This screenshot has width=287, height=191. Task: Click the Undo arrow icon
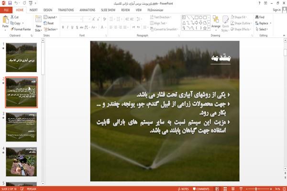(16, 3)
